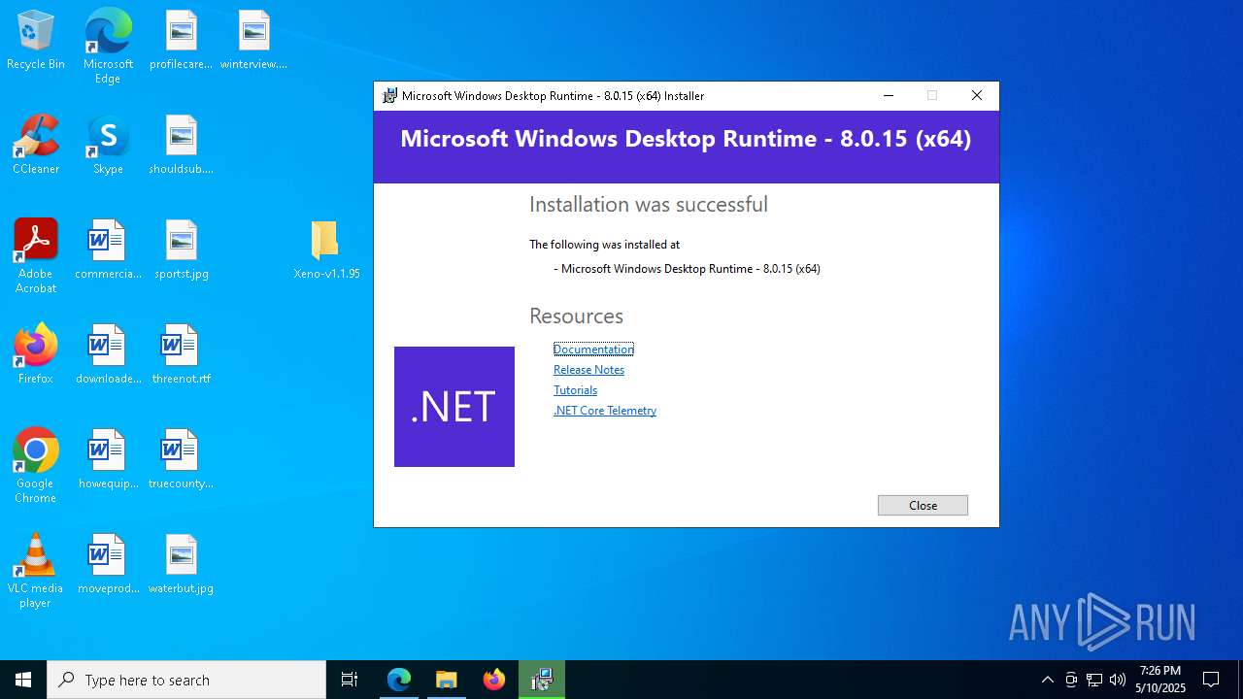Viewport: 1243px width, 699px height.
Task: Select the moveprod Word document icon
Action: (108, 565)
